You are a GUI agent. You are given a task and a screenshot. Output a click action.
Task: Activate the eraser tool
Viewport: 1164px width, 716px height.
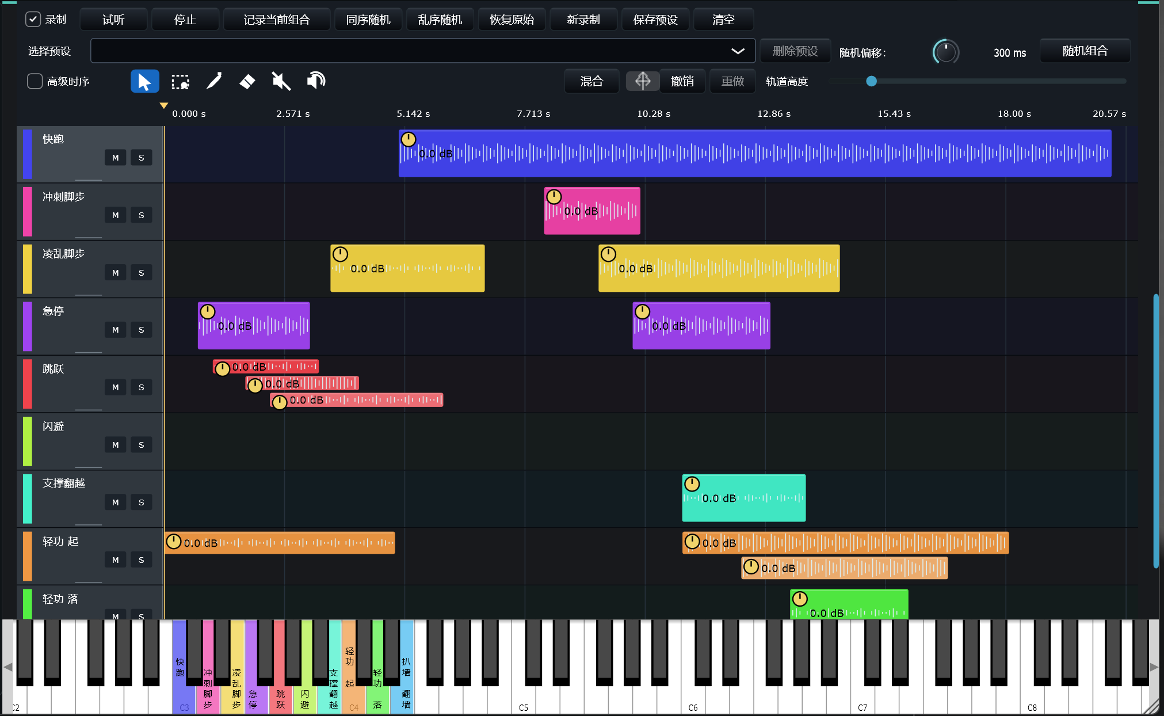point(247,81)
